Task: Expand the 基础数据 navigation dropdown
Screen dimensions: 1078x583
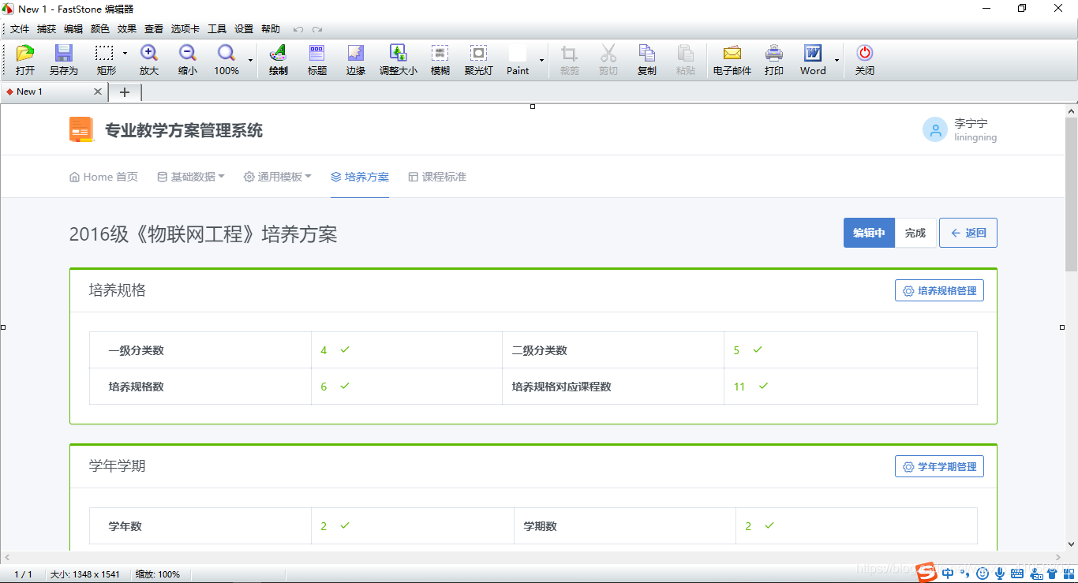Action: pos(191,177)
